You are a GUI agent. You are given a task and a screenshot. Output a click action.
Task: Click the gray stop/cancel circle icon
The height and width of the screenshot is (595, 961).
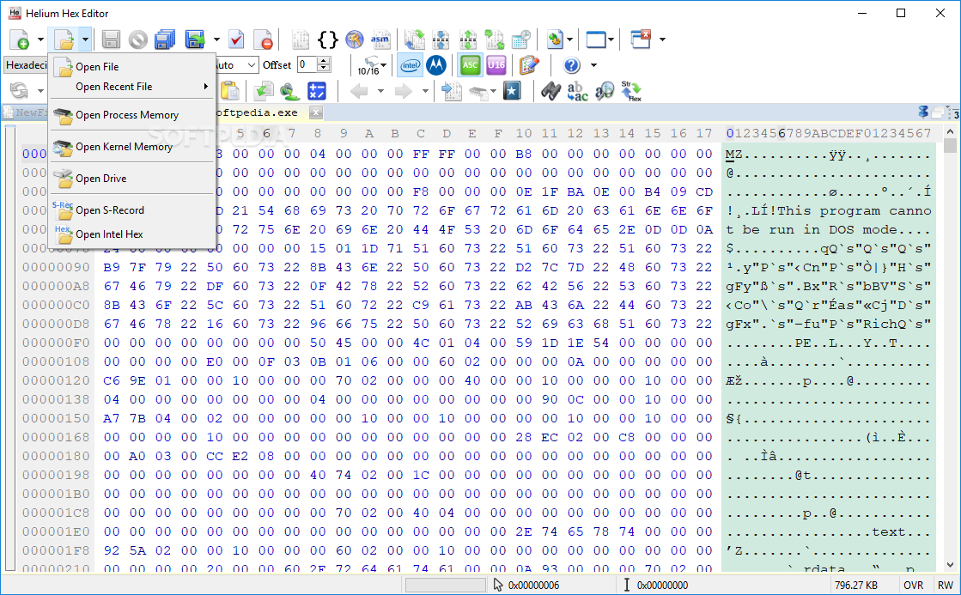(x=138, y=39)
